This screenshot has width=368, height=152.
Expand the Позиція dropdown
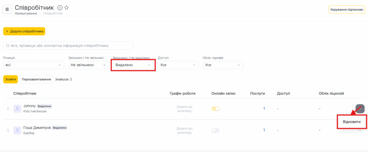[33, 65]
